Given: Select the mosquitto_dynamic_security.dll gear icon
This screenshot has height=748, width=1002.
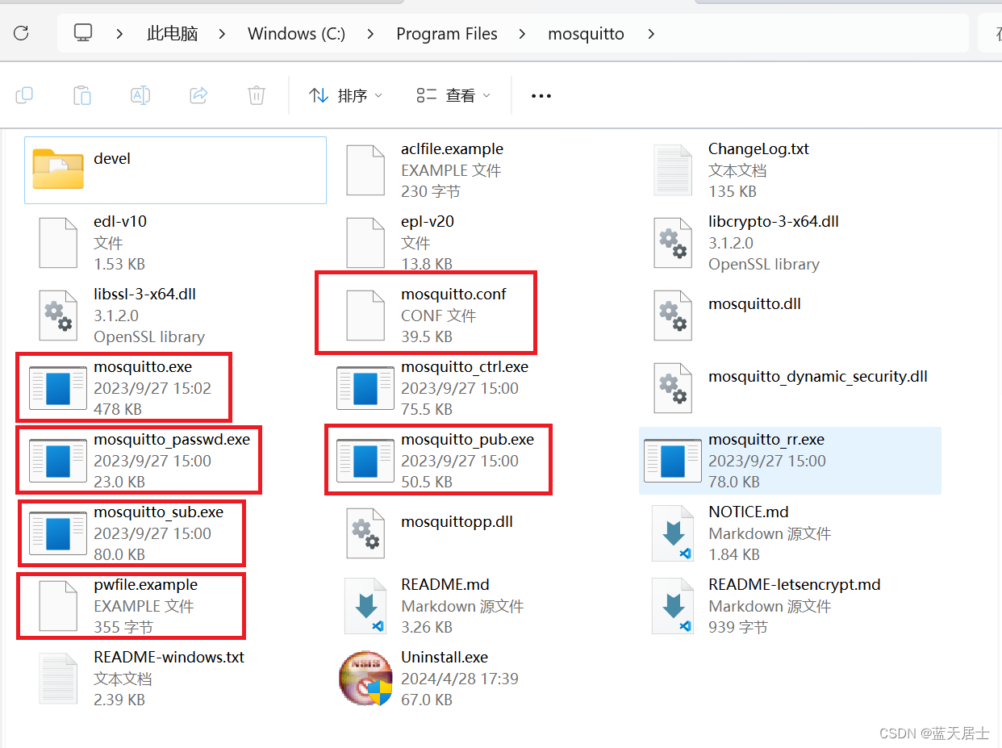Looking at the screenshot, I should click(x=673, y=387).
